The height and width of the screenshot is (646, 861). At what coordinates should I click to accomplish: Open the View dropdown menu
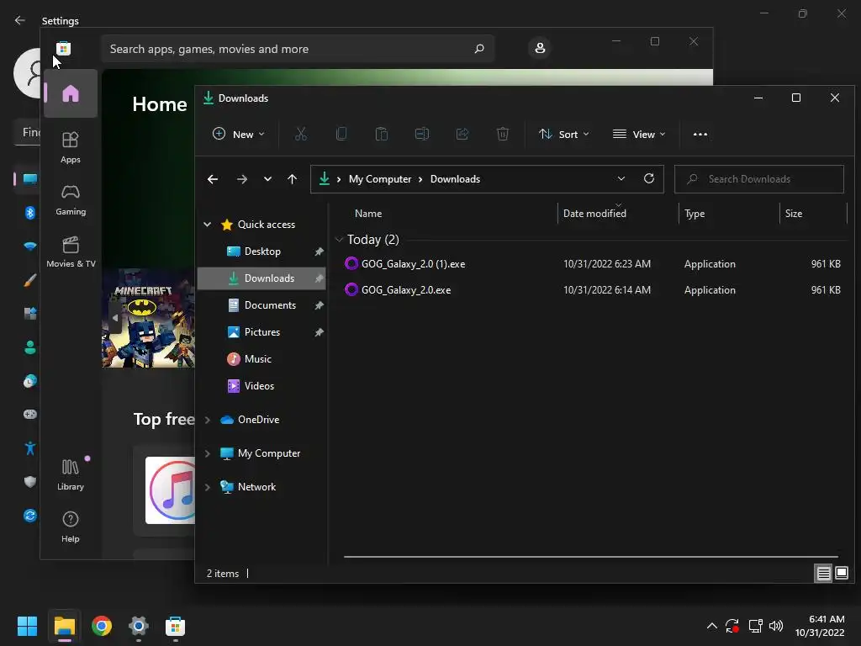(x=639, y=134)
